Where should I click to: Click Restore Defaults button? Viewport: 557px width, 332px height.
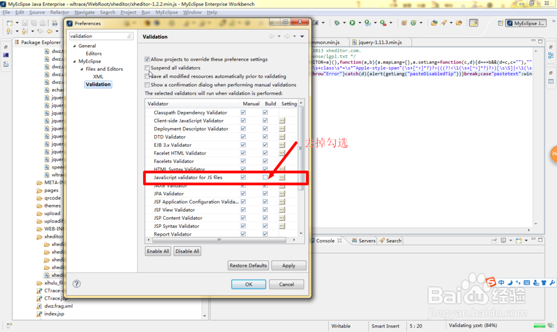pyautogui.click(x=248, y=265)
